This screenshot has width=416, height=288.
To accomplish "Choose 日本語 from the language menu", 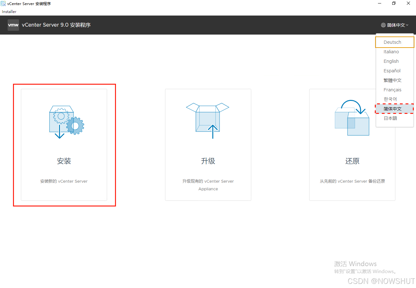I will 395,118.
